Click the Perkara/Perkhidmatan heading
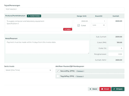The height and width of the screenshot is (96, 129). (15, 16)
